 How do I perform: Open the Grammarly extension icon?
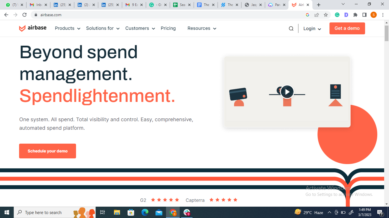click(337, 15)
